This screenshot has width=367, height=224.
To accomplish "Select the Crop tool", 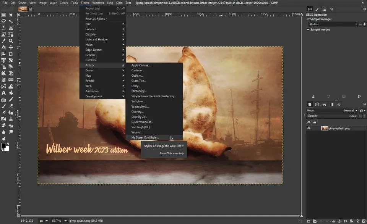I will pyautogui.click(x=11, y=54).
